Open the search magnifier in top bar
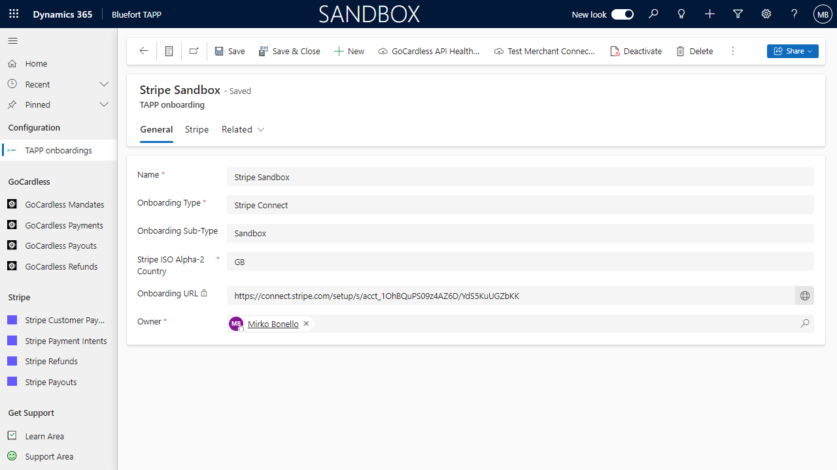 653,14
